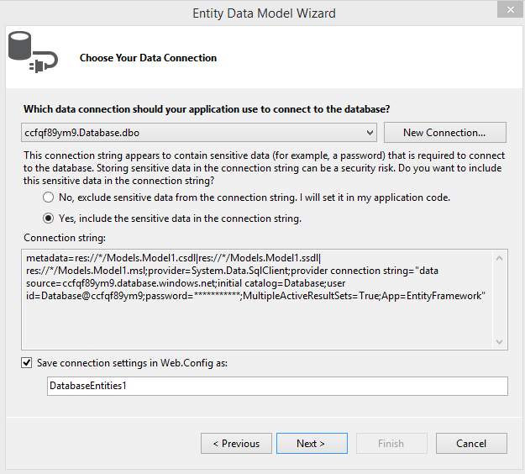
Task: Close the Entity Data Model Wizard
Action: click(x=510, y=9)
